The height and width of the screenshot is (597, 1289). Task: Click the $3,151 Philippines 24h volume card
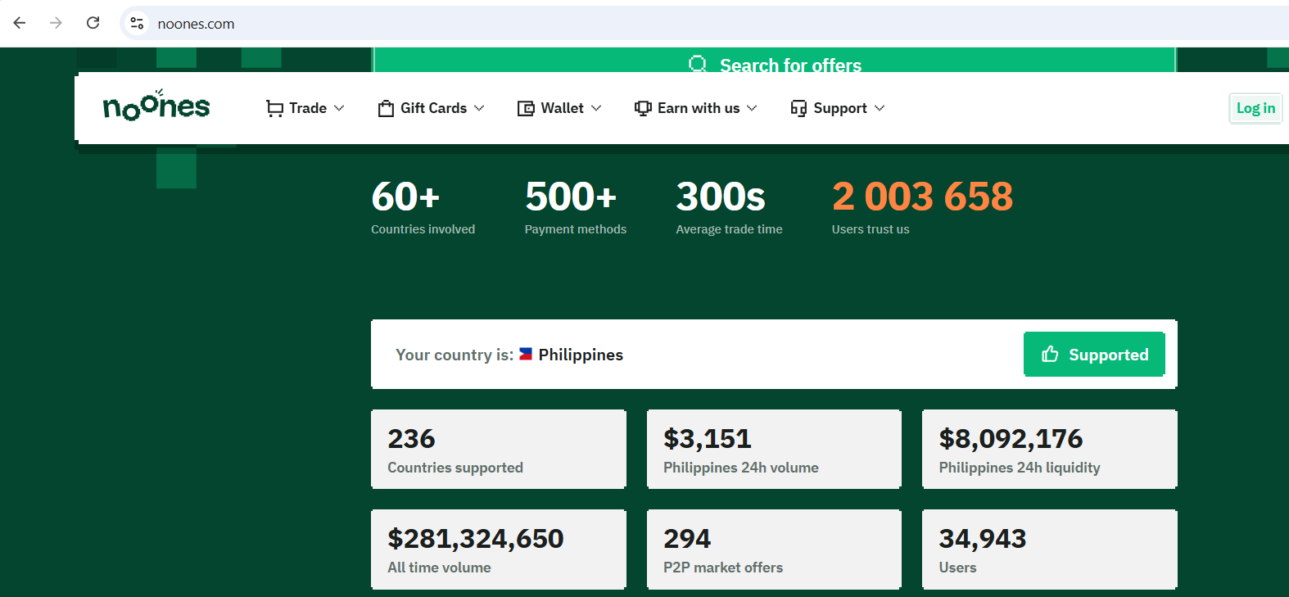pos(774,450)
